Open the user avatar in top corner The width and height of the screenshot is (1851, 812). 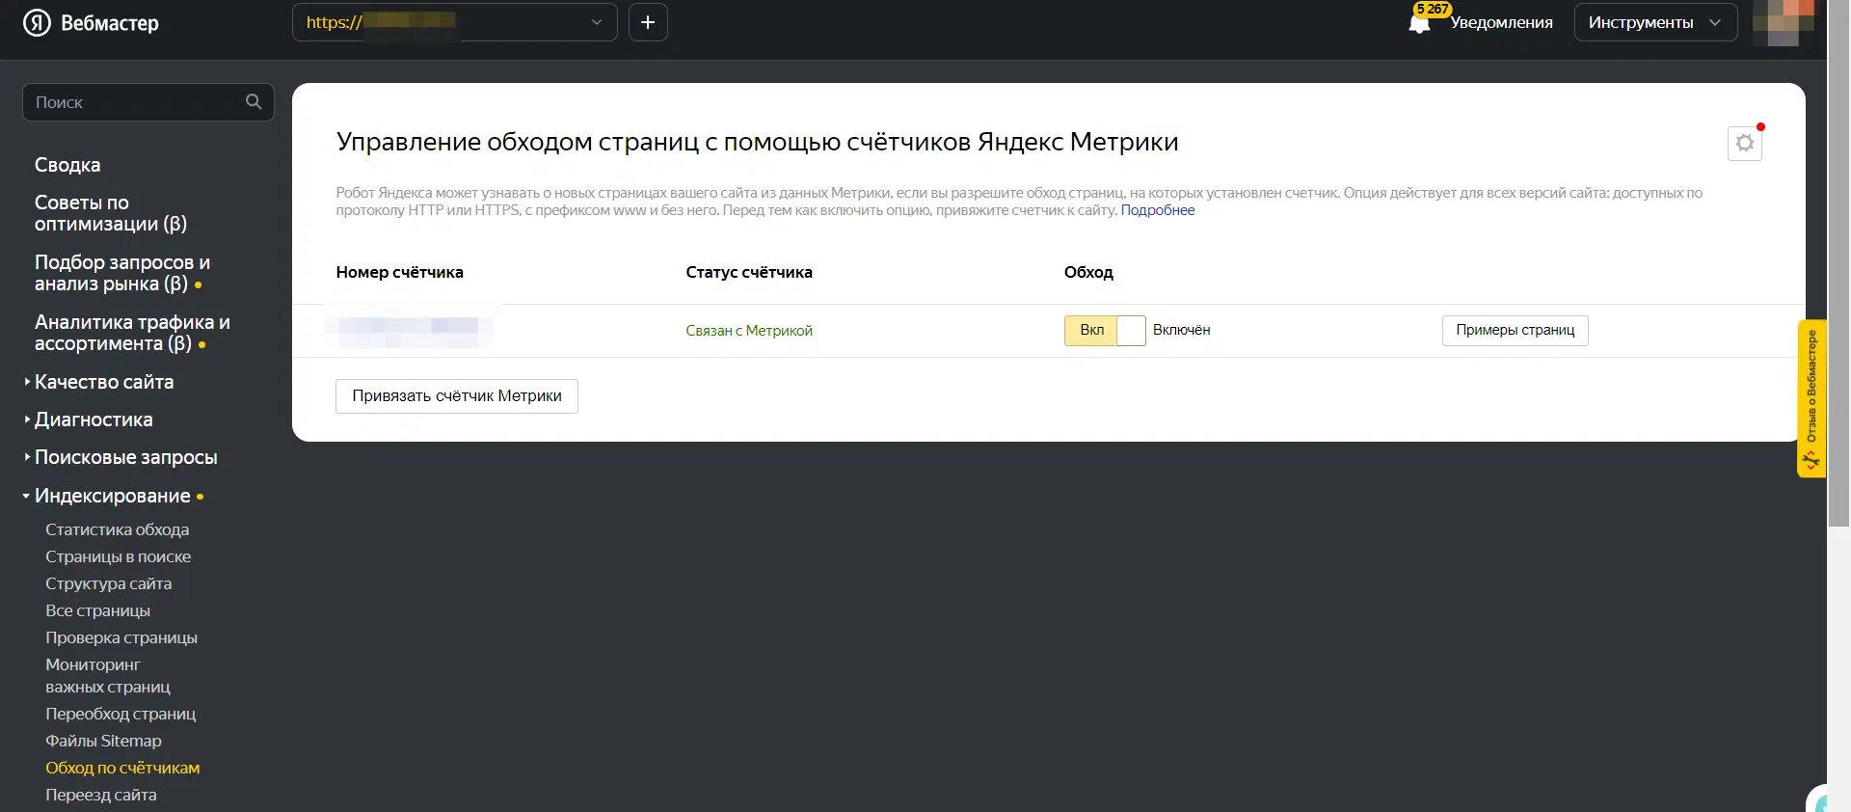coord(1783,22)
